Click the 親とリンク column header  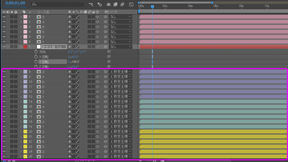tap(111, 12)
